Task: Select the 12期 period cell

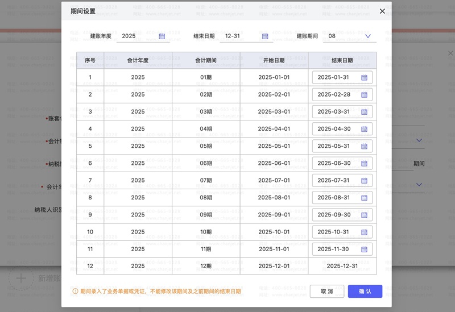Action: click(x=206, y=266)
